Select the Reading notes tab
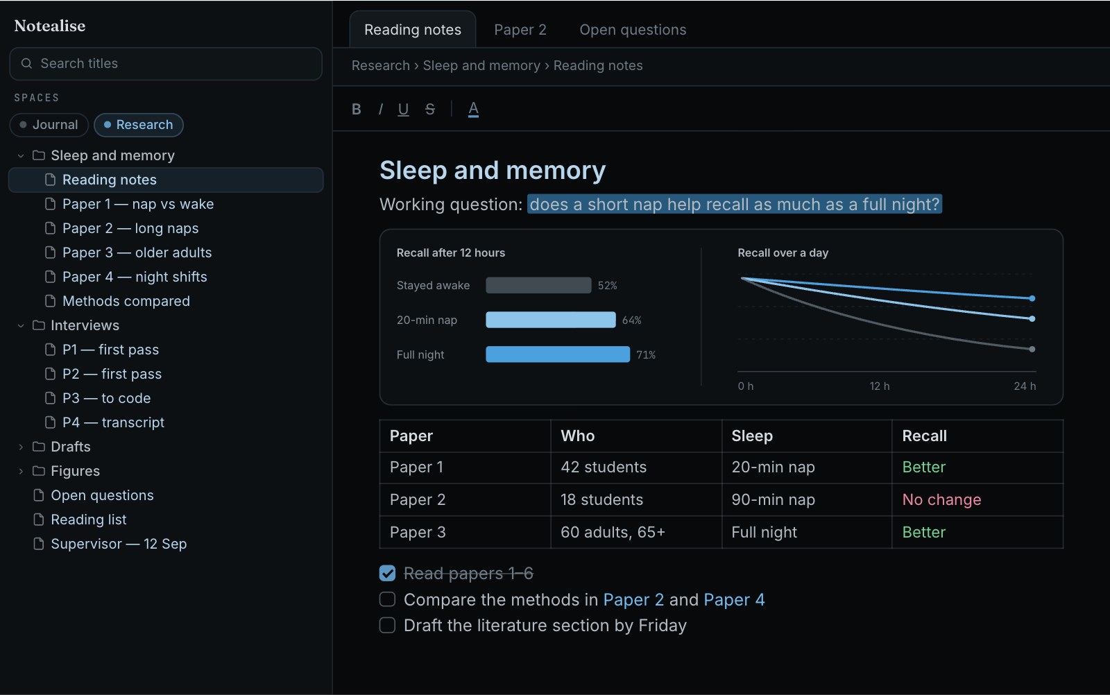Screen dimensions: 1110x695 (x=413, y=30)
